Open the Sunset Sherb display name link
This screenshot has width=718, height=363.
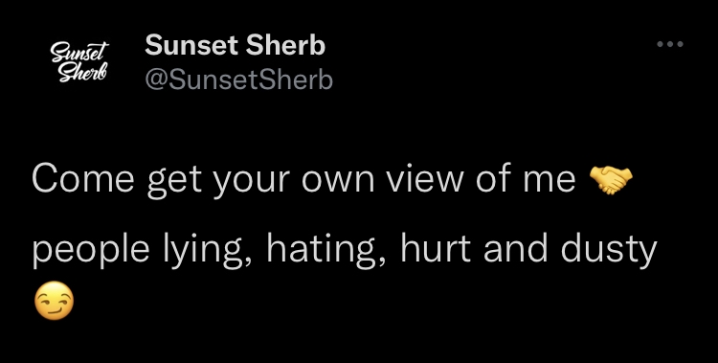pyautogui.click(x=235, y=45)
